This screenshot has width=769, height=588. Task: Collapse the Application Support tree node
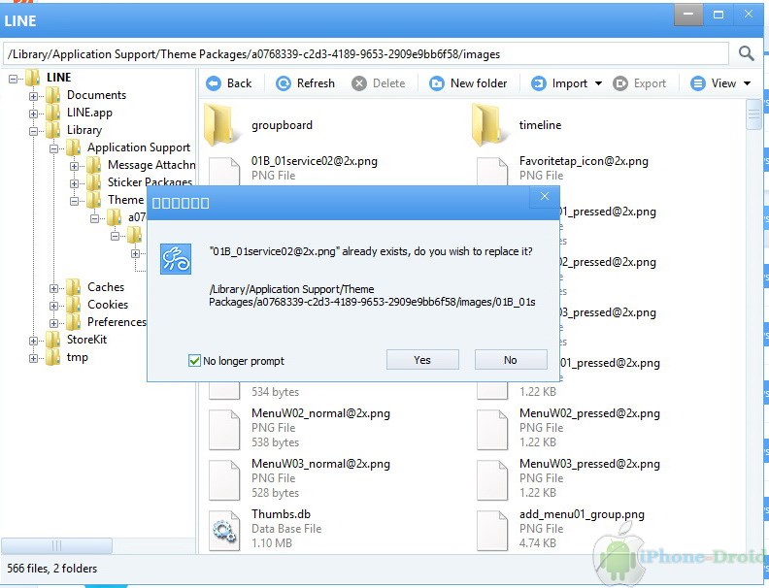coord(54,148)
